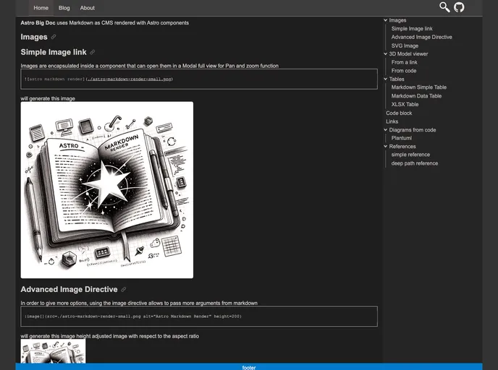Viewport: 498px width, 370px height.
Task: Click the astro-markdown-render-small.png path in code
Action: coord(130,79)
